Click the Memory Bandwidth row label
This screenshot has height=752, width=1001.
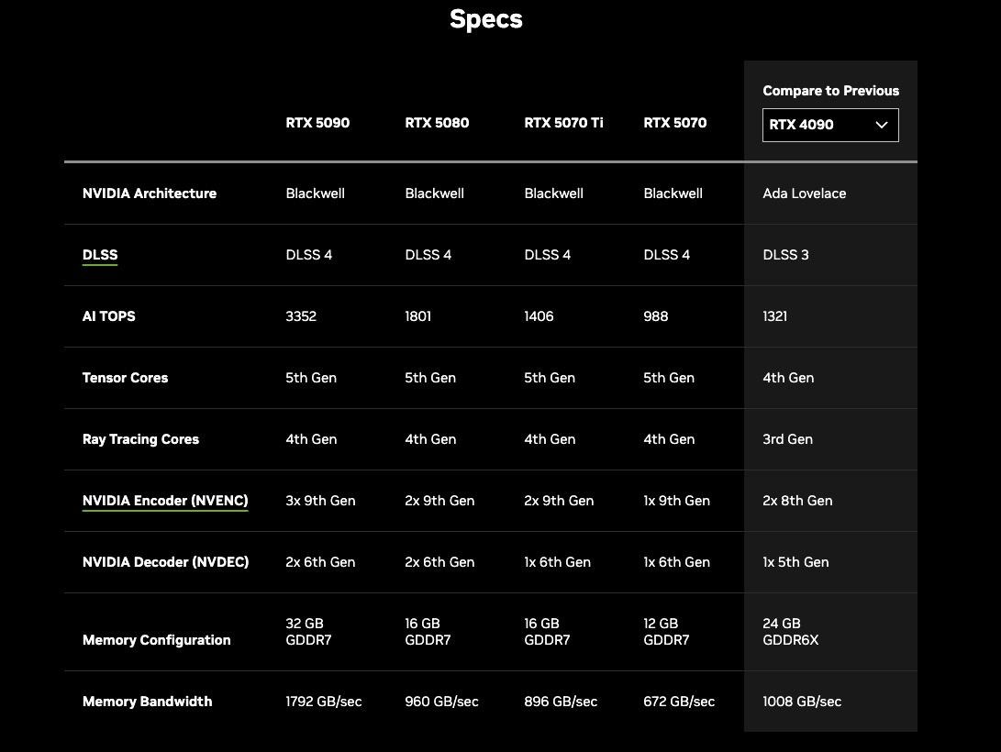tap(147, 702)
